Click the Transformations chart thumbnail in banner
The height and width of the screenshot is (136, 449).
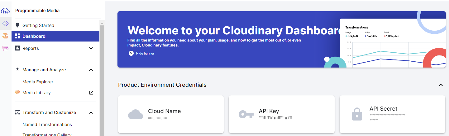393,42
